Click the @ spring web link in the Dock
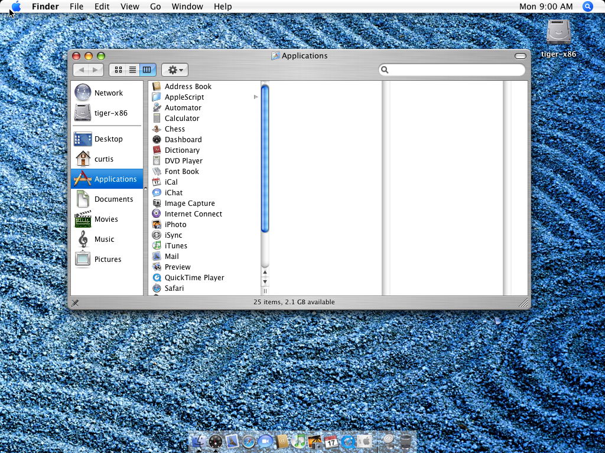605x453 pixels. click(x=389, y=441)
